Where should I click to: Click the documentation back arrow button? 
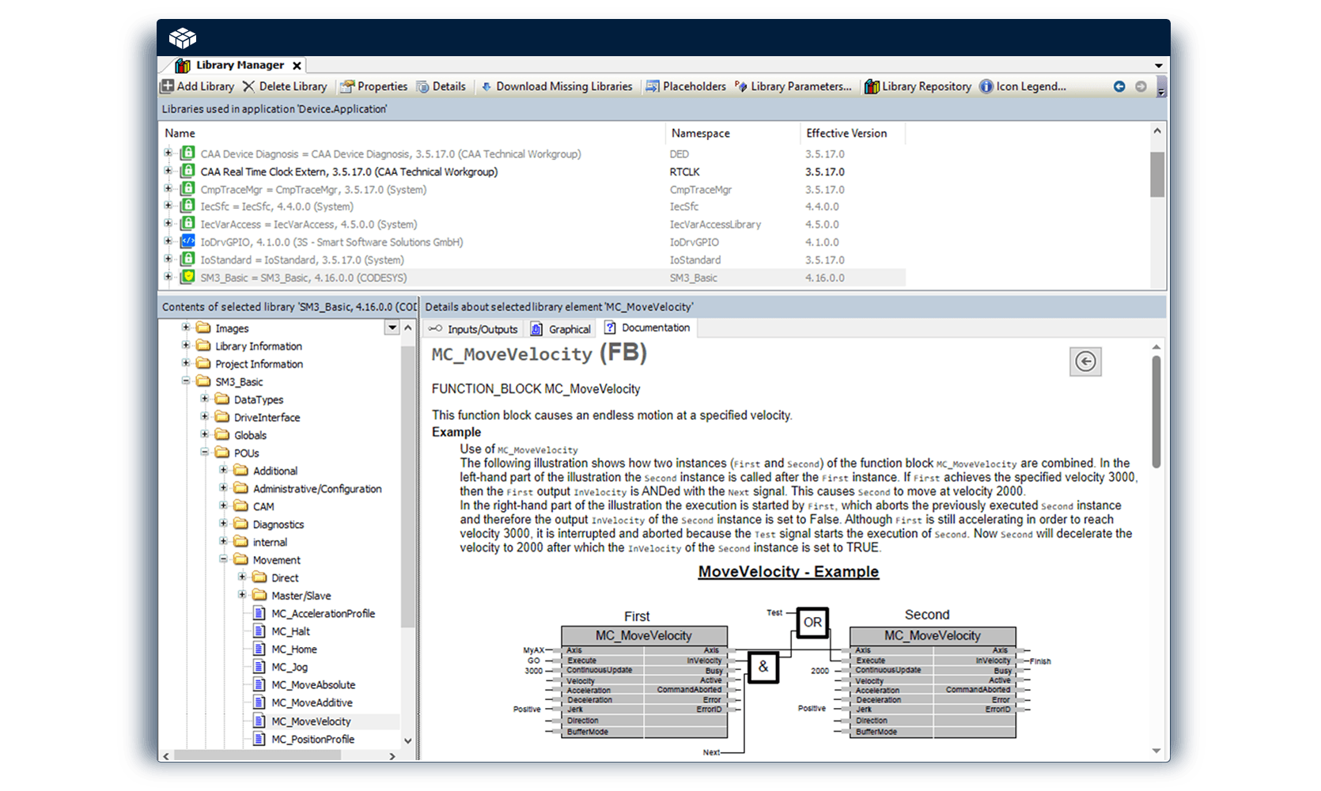1085,361
